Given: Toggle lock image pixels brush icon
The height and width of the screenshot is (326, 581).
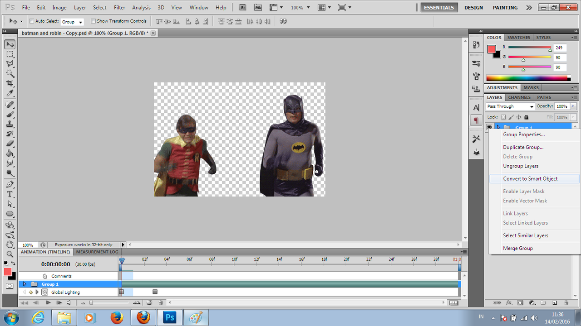Looking at the screenshot, I should click(511, 117).
